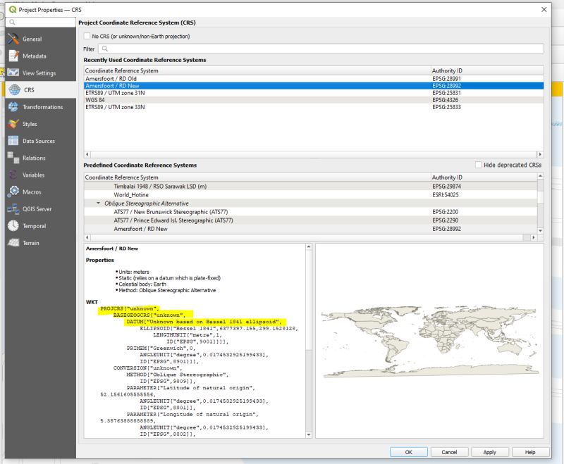564x464 pixels.
Task: Toggle Hide deprecated CRSs checkbox
Action: pyautogui.click(x=479, y=165)
